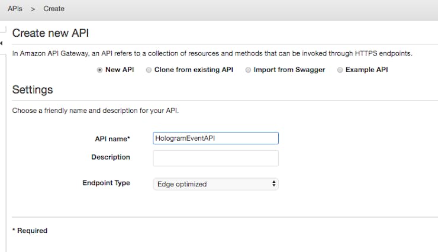Click into the empty Description field
438x252 pixels.
coord(215,158)
